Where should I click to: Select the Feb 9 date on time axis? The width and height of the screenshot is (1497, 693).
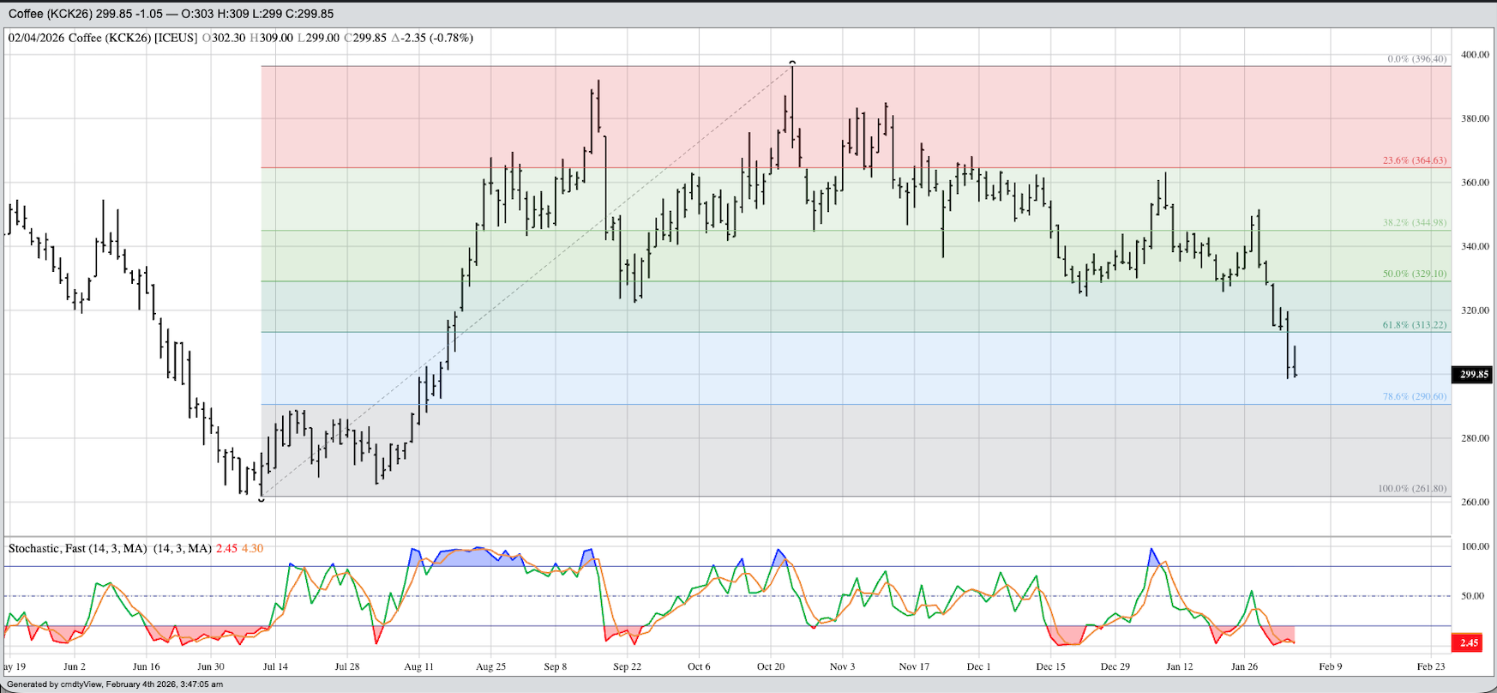(1330, 666)
